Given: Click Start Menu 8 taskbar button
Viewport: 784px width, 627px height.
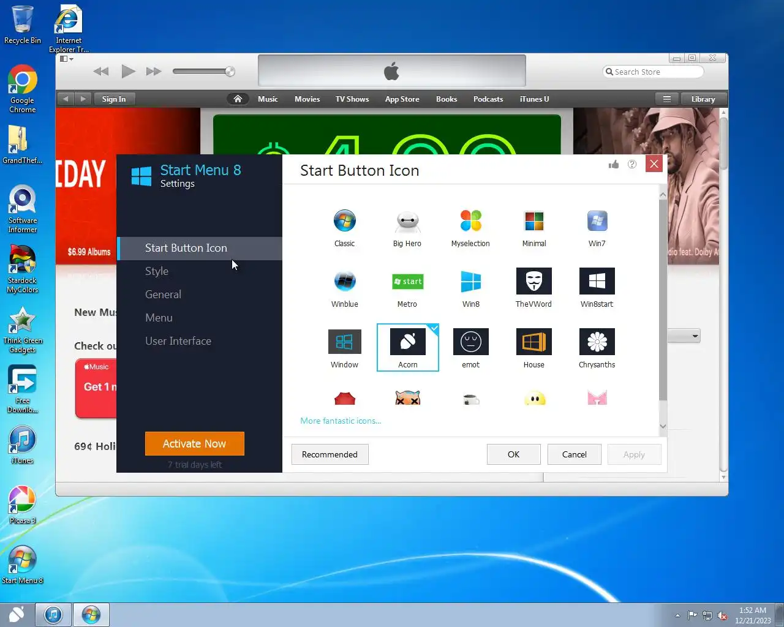Looking at the screenshot, I should [91, 615].
